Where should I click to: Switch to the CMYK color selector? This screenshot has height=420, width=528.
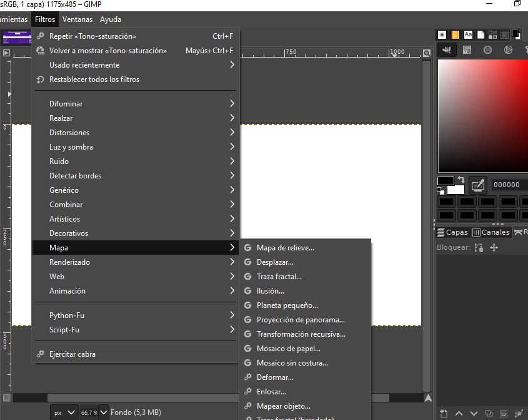point(467,50)
